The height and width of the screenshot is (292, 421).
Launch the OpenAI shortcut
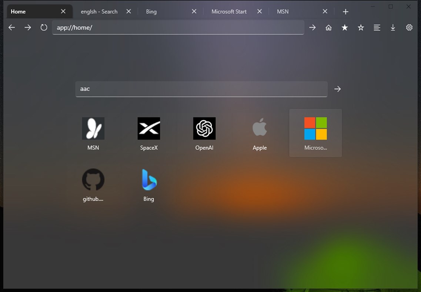click(x=204, y=134)
